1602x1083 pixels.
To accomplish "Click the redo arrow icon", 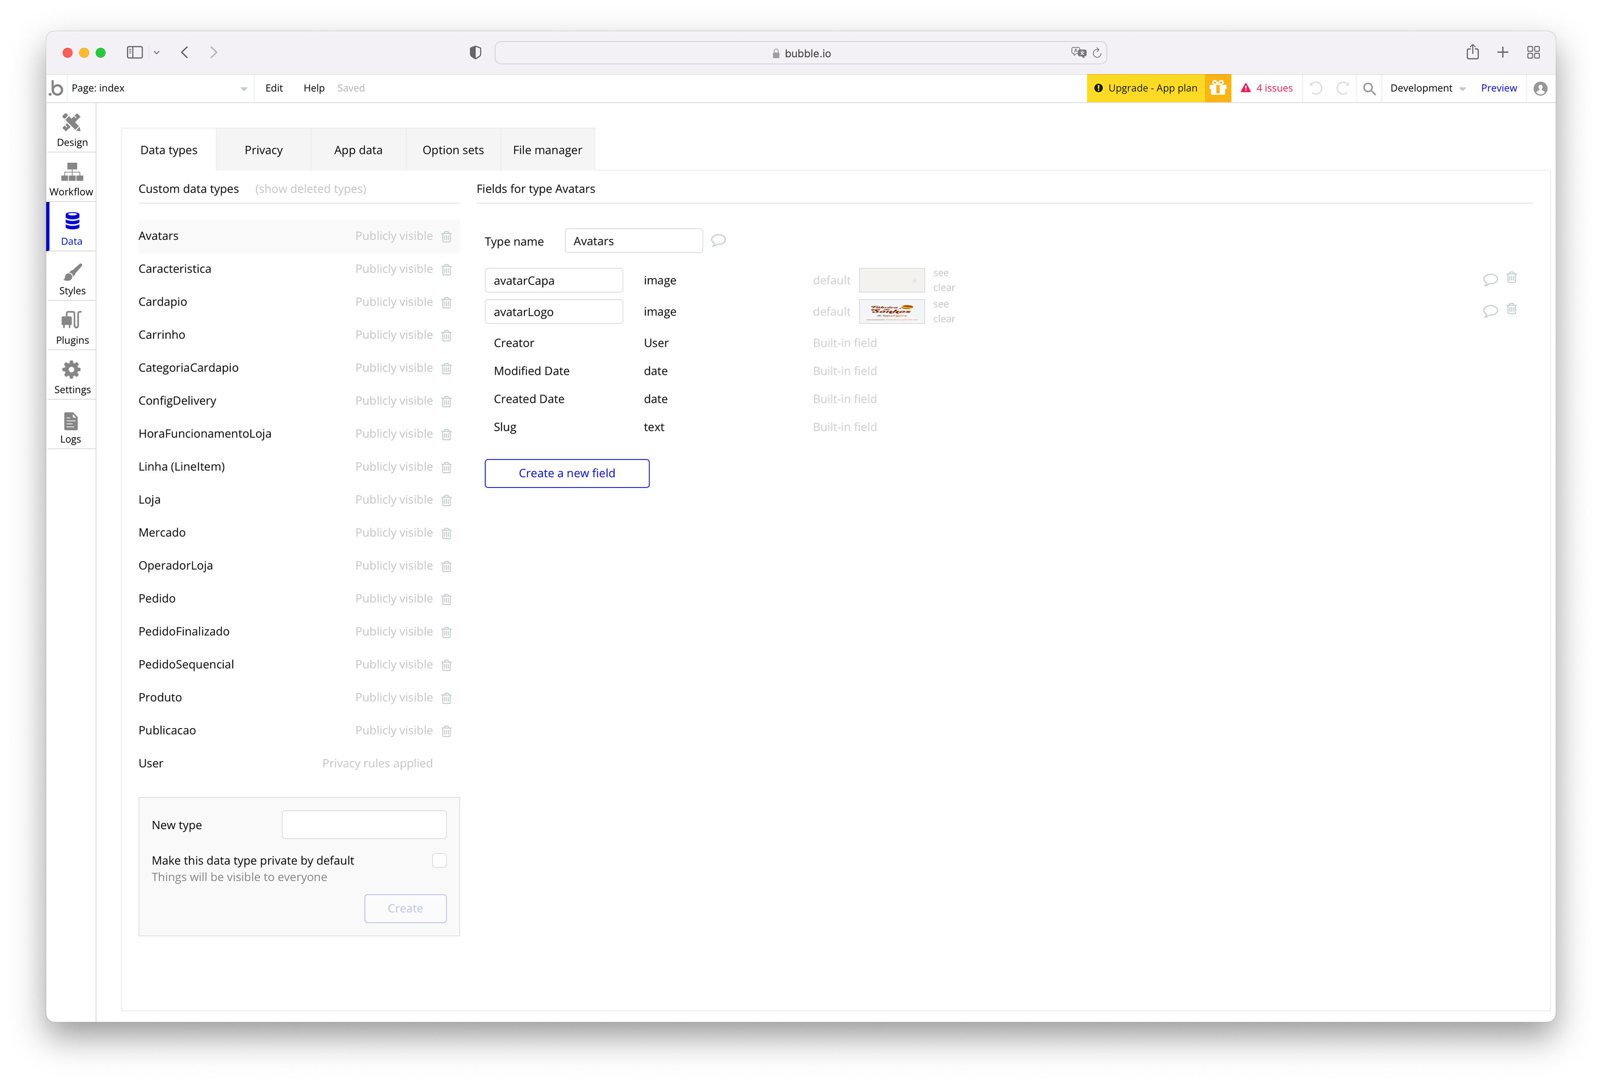I will click(1342, 88).
